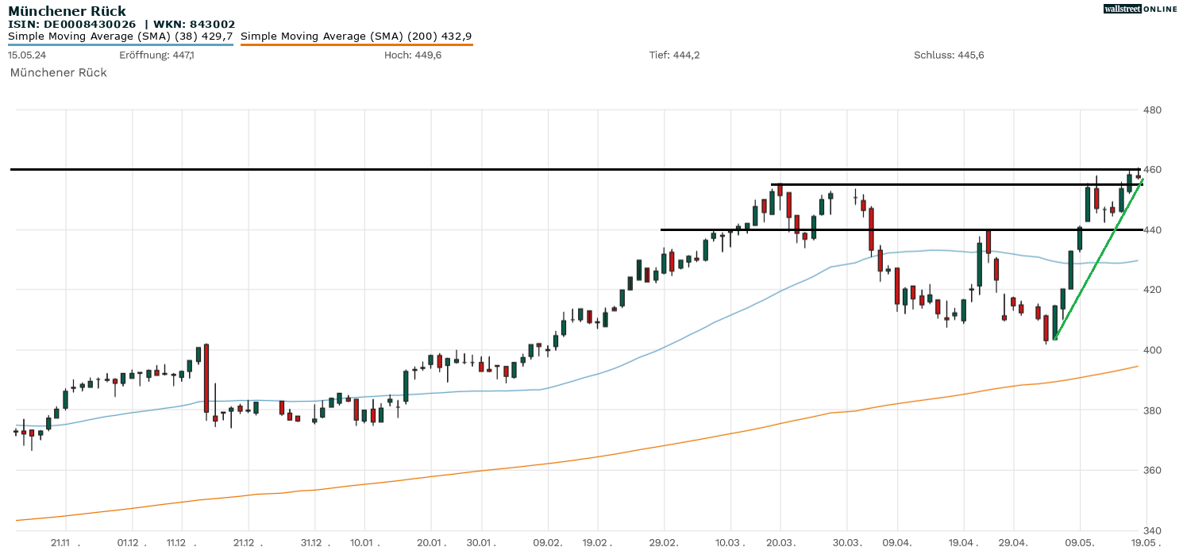Click the Schluss 445,6 value
The image size is (1183, 547).
click(x=949, y=55)
